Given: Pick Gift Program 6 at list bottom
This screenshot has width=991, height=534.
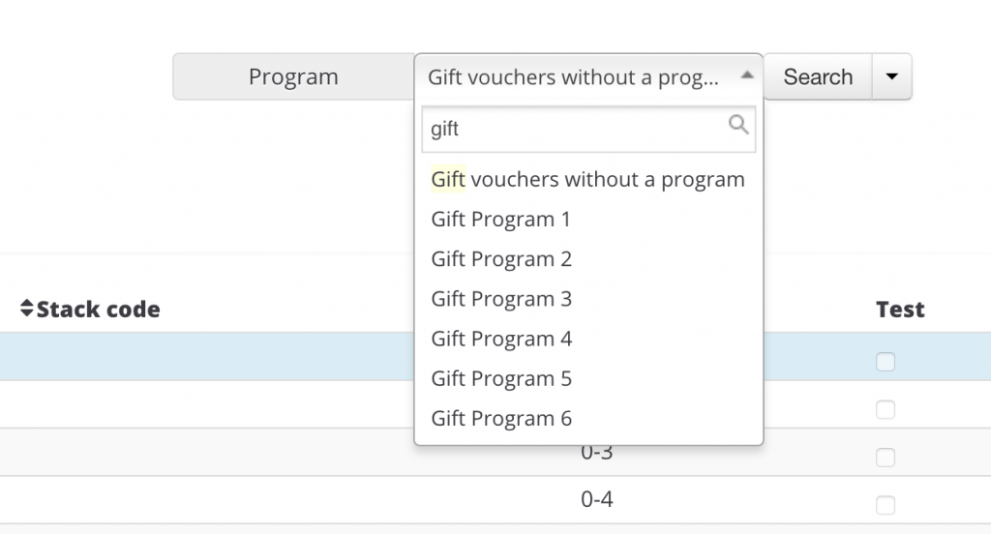Looking at the screenshot, I should 501,418.
